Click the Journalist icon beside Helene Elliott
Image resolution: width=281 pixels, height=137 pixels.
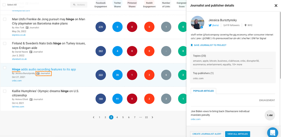click(x=31, y=99)
